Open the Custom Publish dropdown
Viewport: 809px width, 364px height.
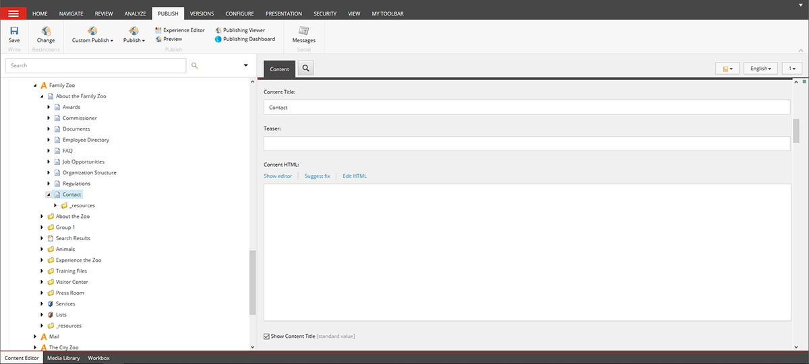(x=92, y=40)
